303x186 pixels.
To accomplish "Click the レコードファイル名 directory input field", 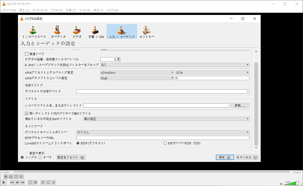I will tap(156, 105).
